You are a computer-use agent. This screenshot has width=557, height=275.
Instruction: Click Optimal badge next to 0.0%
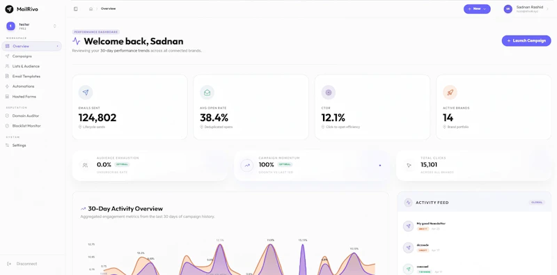coord(123,165)
